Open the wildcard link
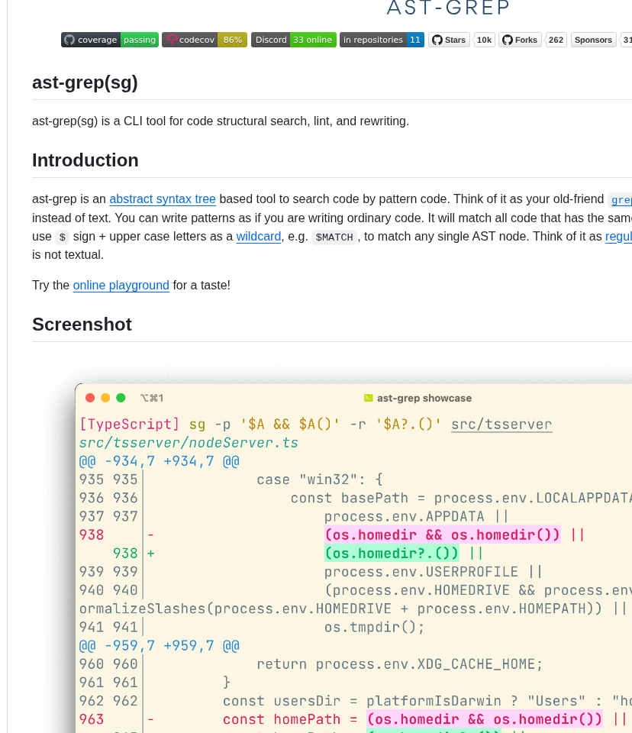 [259, 237]
